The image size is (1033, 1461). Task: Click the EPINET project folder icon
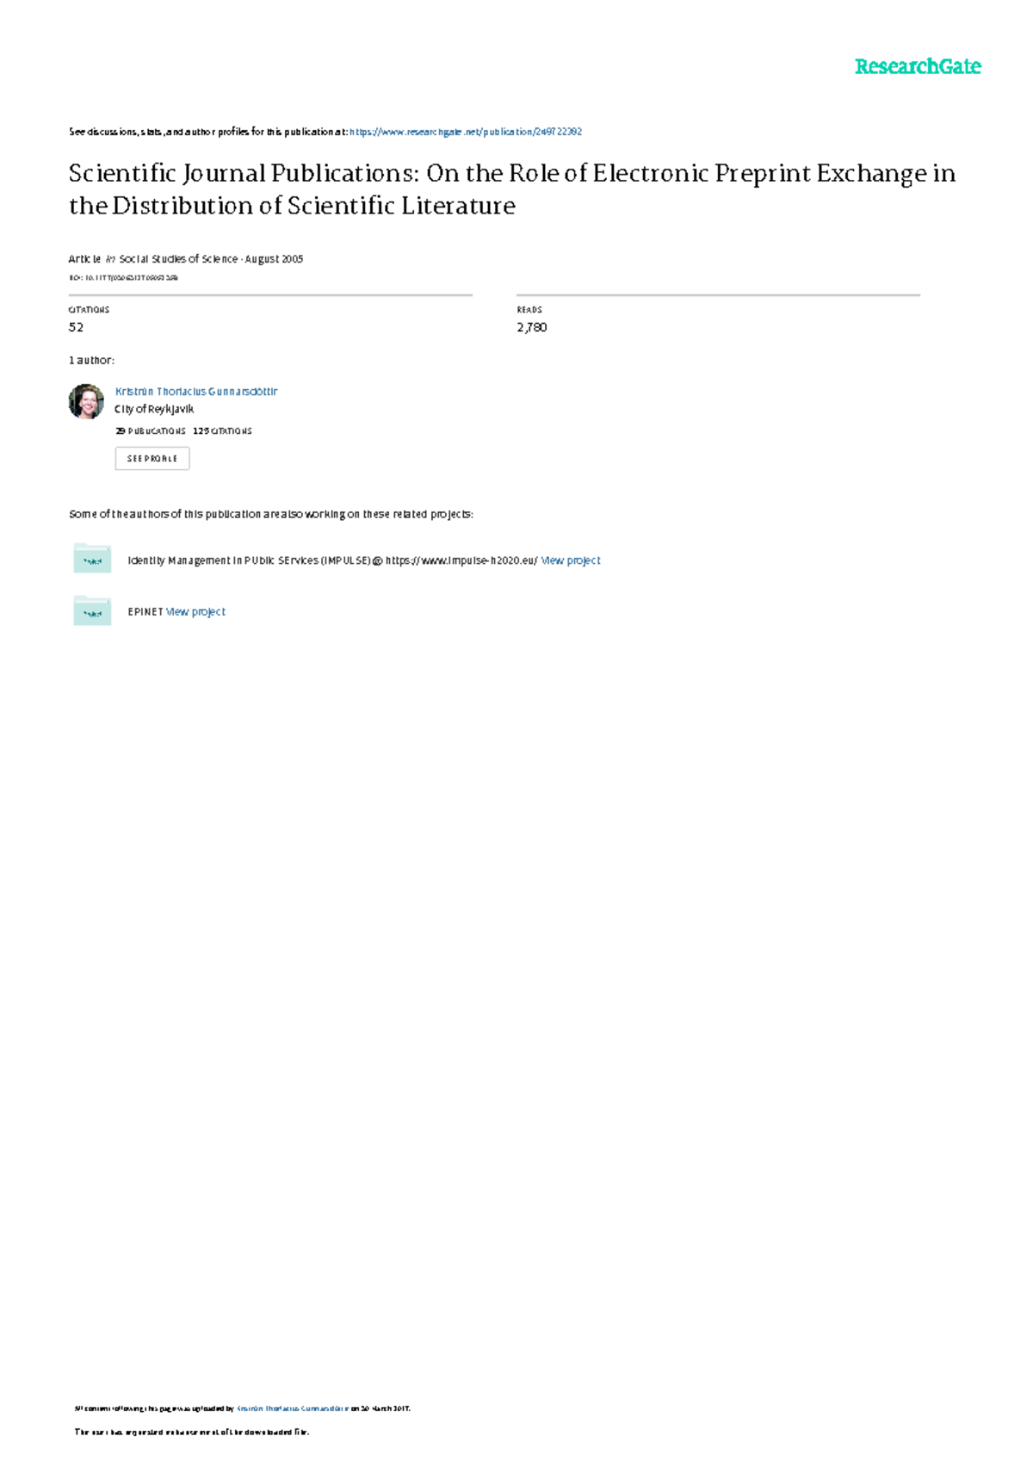pos(92,610)
